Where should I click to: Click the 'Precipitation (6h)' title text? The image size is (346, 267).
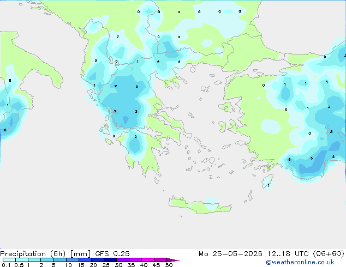coord(33,254)
